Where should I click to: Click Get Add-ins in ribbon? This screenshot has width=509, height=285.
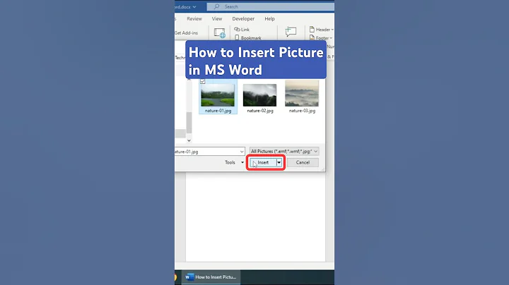(187, 32)
